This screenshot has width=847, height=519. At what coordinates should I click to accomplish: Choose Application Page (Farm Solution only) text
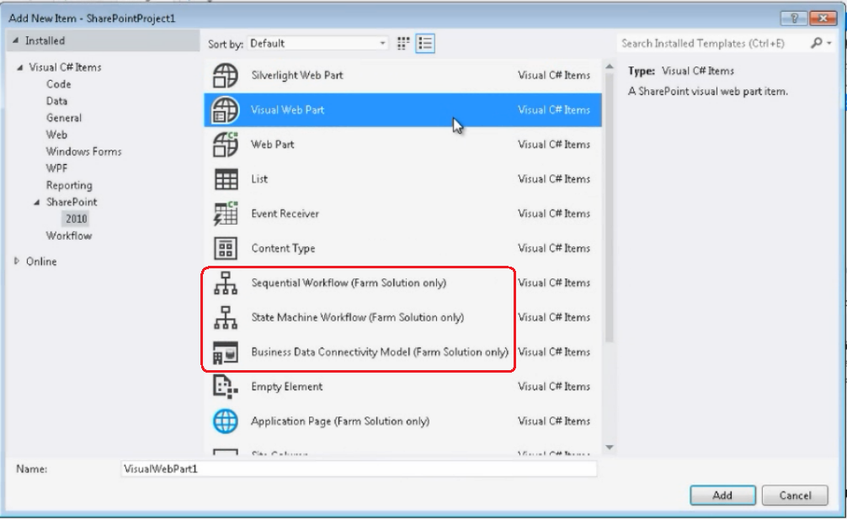(x=340, y=421)
